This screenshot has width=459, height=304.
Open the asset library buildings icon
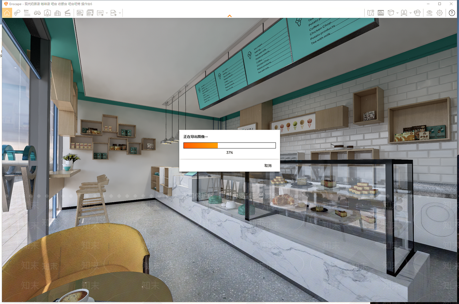[57, 13]
